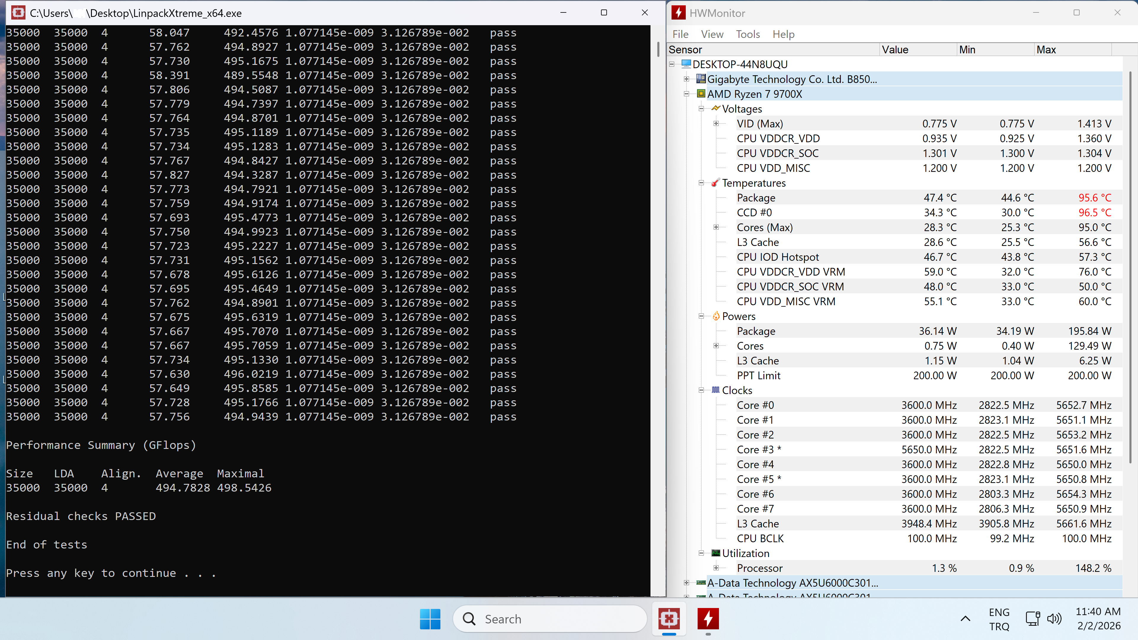This screenshot has width=1138, height=640.
Task: Click the HWMonitor taskbar icon
Action: click(x=708, y=619)
